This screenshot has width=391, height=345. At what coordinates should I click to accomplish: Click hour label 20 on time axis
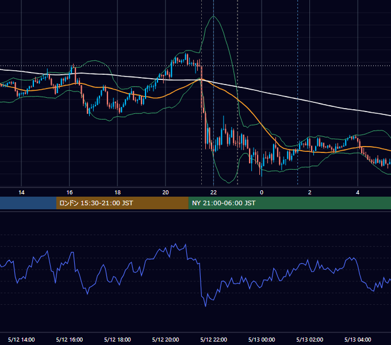pyautogui.click(x=166, y=193)
